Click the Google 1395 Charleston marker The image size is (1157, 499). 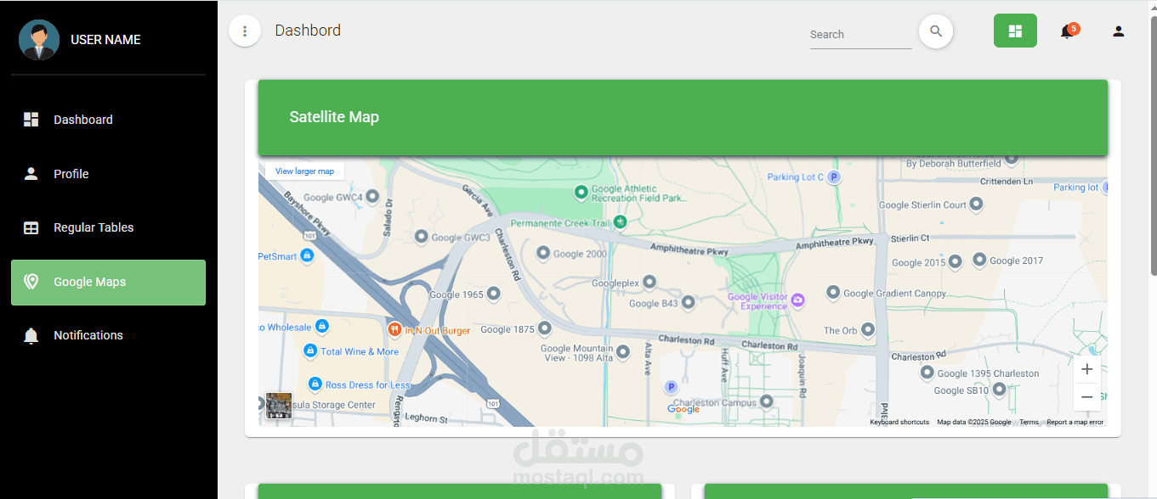click(927, 373)
